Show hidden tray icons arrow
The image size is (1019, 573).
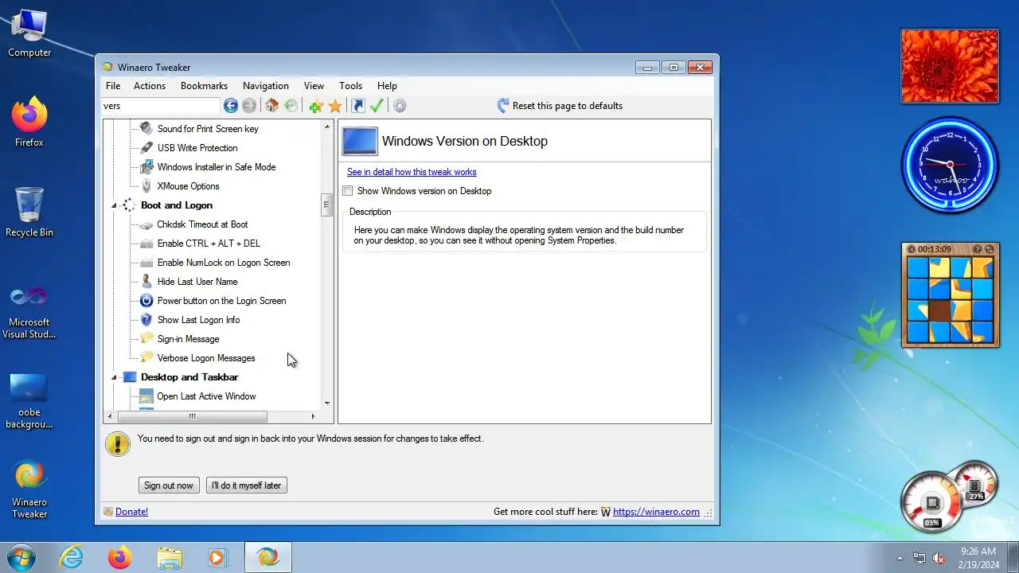coord(900,558)
